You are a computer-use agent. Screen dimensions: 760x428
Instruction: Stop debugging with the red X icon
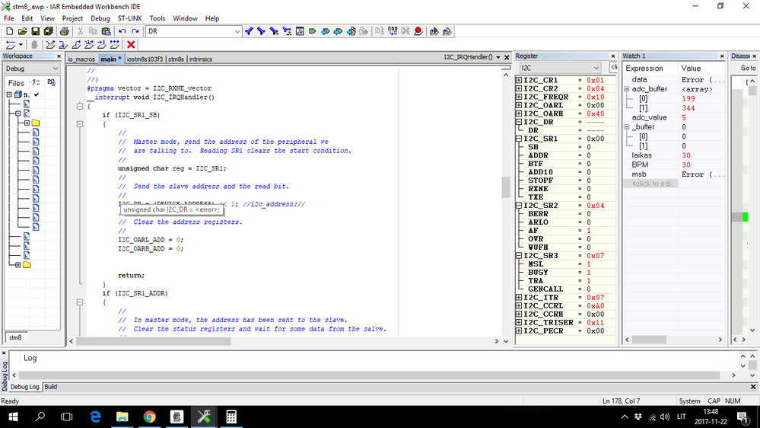(131, 45)
